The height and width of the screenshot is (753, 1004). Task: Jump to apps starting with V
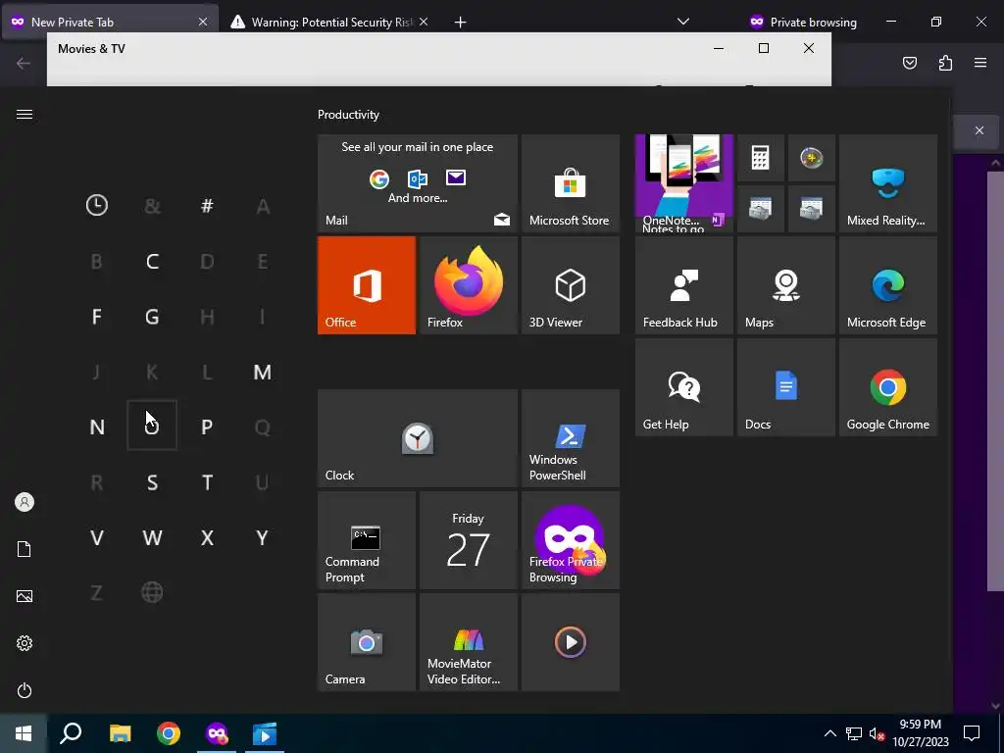[97, 538]
